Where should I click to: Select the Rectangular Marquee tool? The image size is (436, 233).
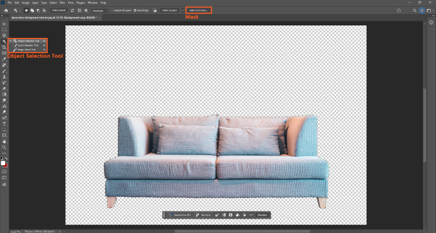(4, 29)
